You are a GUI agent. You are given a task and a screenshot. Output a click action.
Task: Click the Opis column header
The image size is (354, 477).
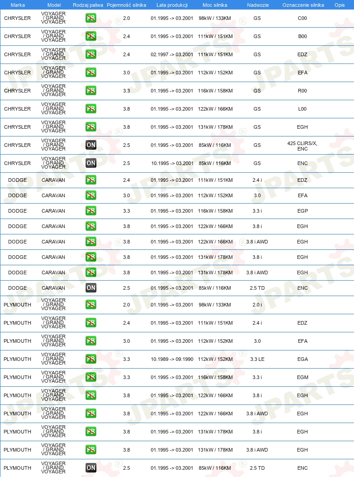click(340, 5)
